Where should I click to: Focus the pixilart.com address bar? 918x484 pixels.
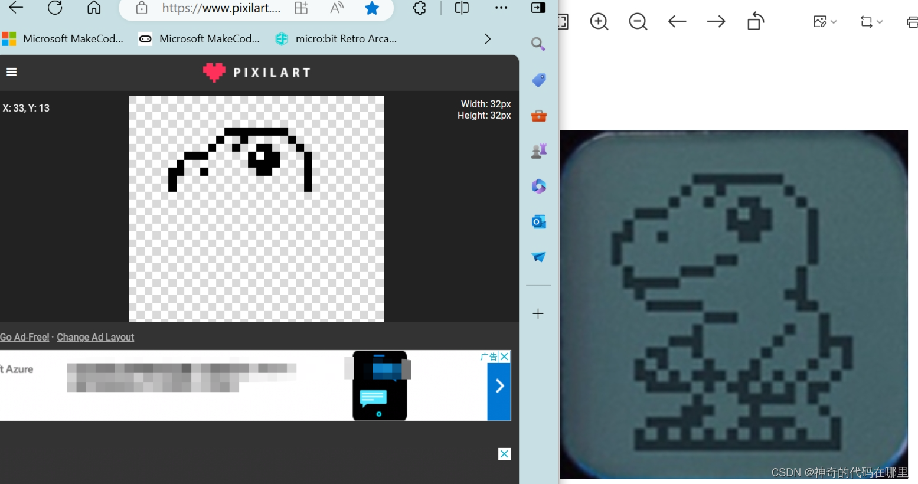[221, 8]
